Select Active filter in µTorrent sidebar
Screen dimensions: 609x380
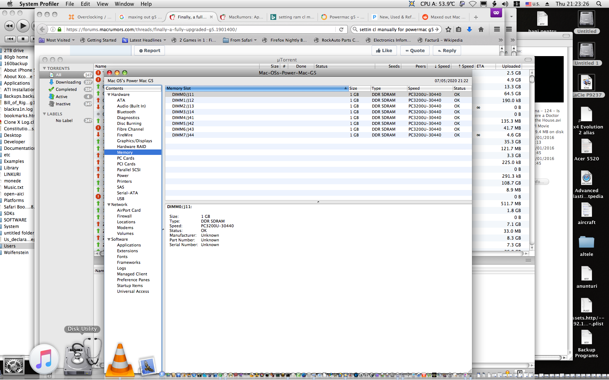pos(66,97)
